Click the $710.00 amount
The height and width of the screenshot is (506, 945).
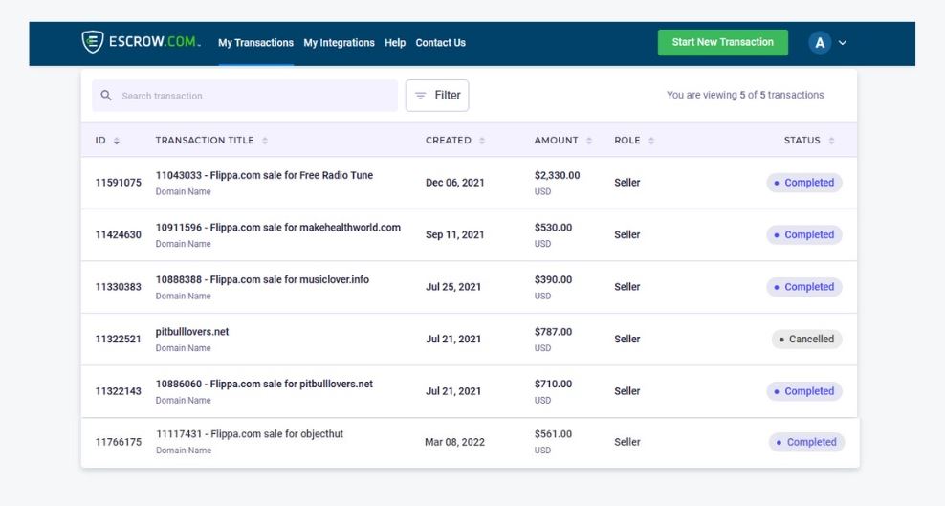(x=553, y=384)
